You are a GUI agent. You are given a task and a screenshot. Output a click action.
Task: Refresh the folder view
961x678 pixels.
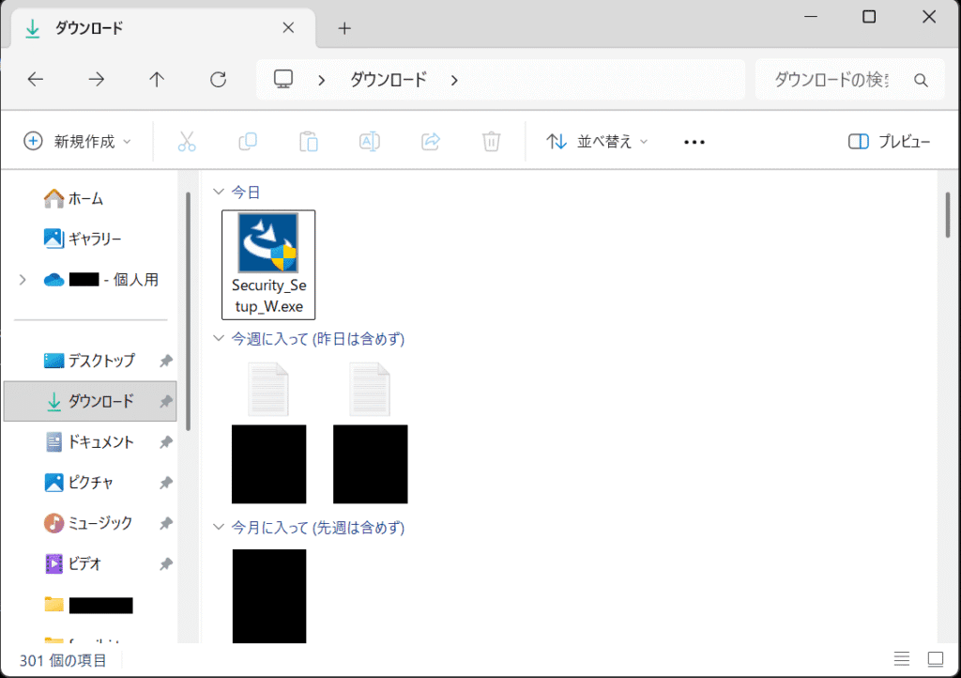217,79
